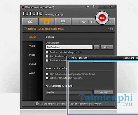Click the 00:00:00 recording timer
The height and width of the screenshot is (115, 138).
tap(33, 14)
